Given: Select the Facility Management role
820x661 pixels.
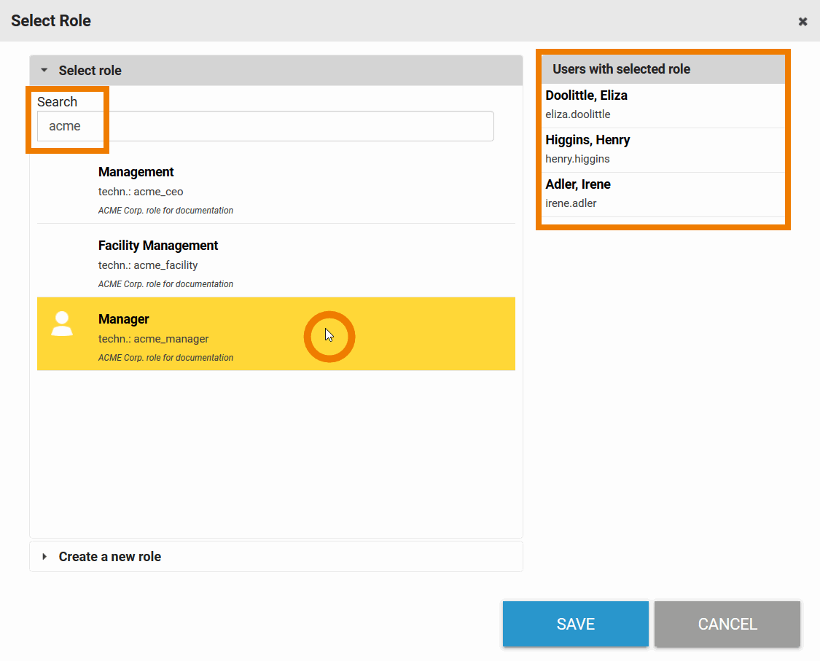Looking at the screenshot, I should [x=158, y=246].
